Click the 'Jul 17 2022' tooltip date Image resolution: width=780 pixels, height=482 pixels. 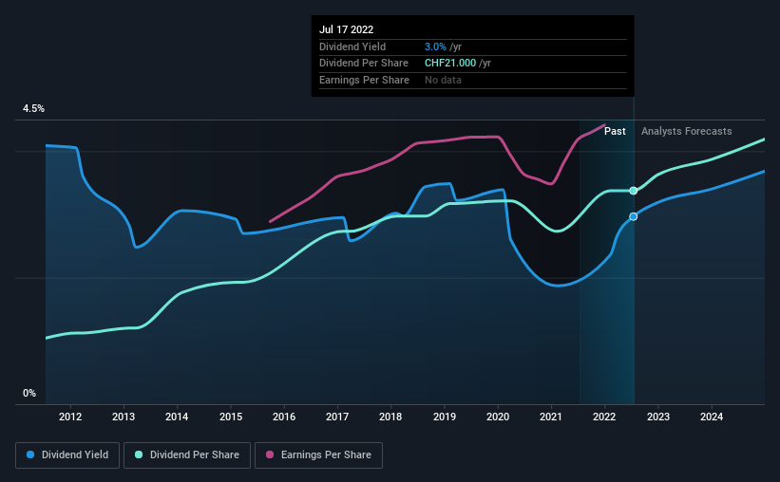346,29
